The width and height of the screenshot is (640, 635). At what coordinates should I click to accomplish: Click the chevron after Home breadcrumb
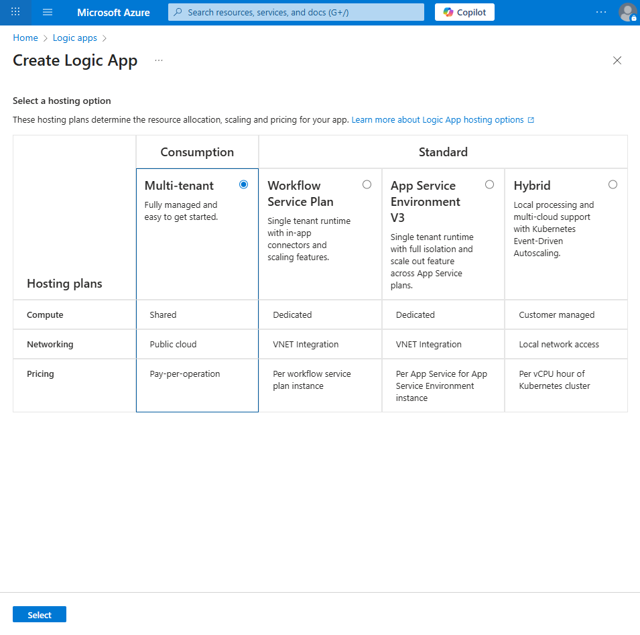coord(46,38)
